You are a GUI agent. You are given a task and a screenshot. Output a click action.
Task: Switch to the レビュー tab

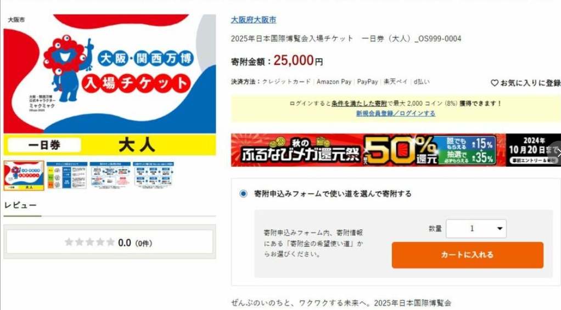20,205
